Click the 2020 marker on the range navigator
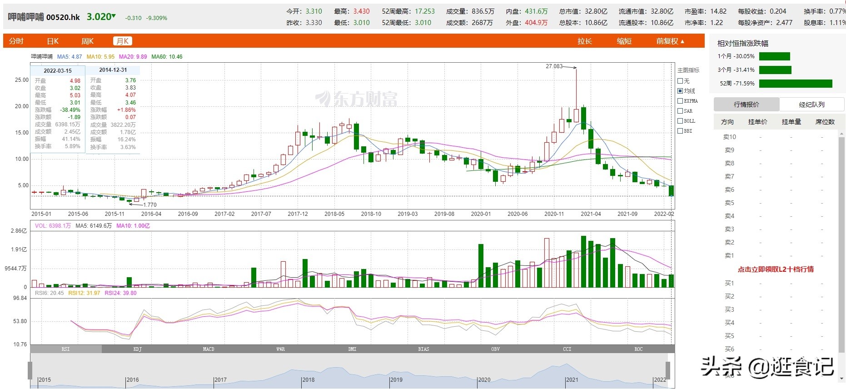The image size is (846, 389). coord(484,380)
